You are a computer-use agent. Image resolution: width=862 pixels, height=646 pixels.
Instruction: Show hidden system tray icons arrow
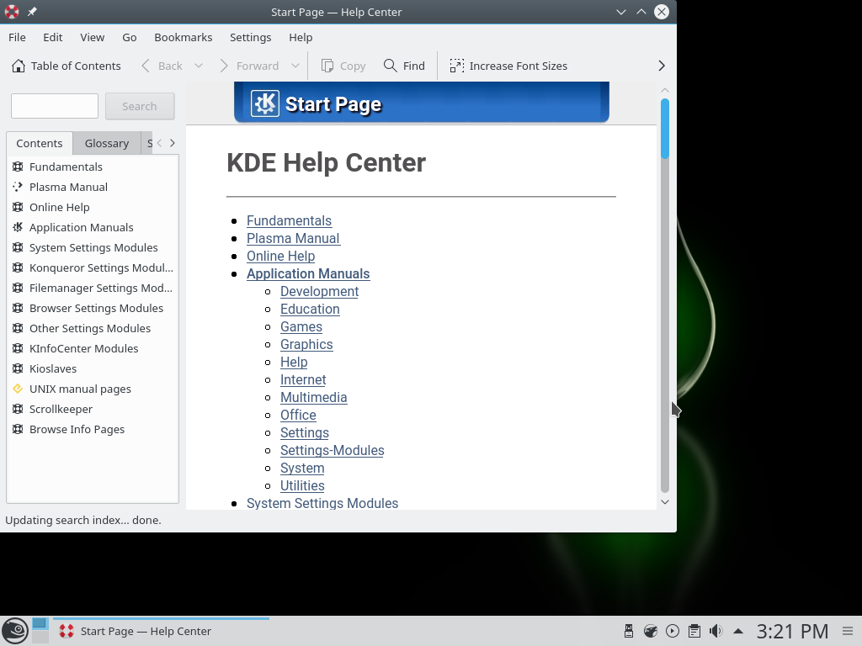pyautogui.click(x=738, y=631)
